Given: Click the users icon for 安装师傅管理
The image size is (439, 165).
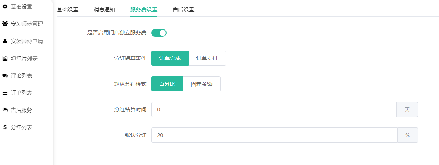Looking at the screenshot, I should [x=5, y=24].
